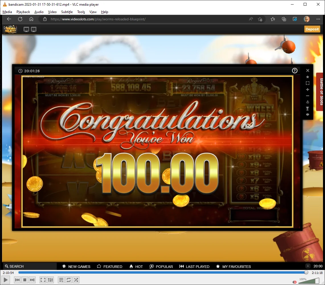The width and height of the screenshot is (325, 285).
Task: Click the browser back arrow
Action: pos(9,19)
